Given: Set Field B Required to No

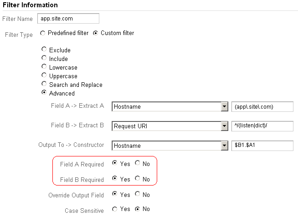Looking at the screenshot, I should [x=138, y=179].
